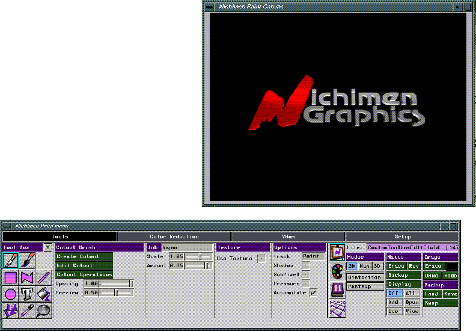Click the purple grid icon

(337, 308)
